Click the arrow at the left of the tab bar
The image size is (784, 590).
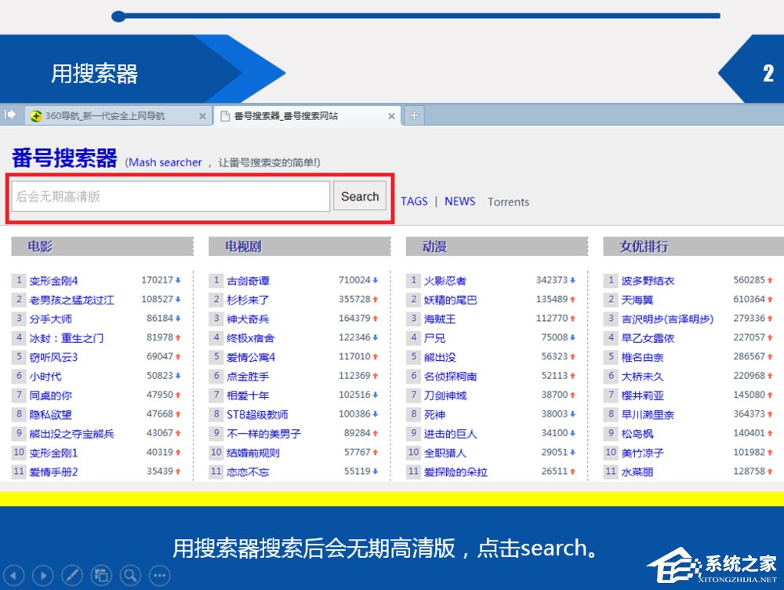tap(10, 115)
